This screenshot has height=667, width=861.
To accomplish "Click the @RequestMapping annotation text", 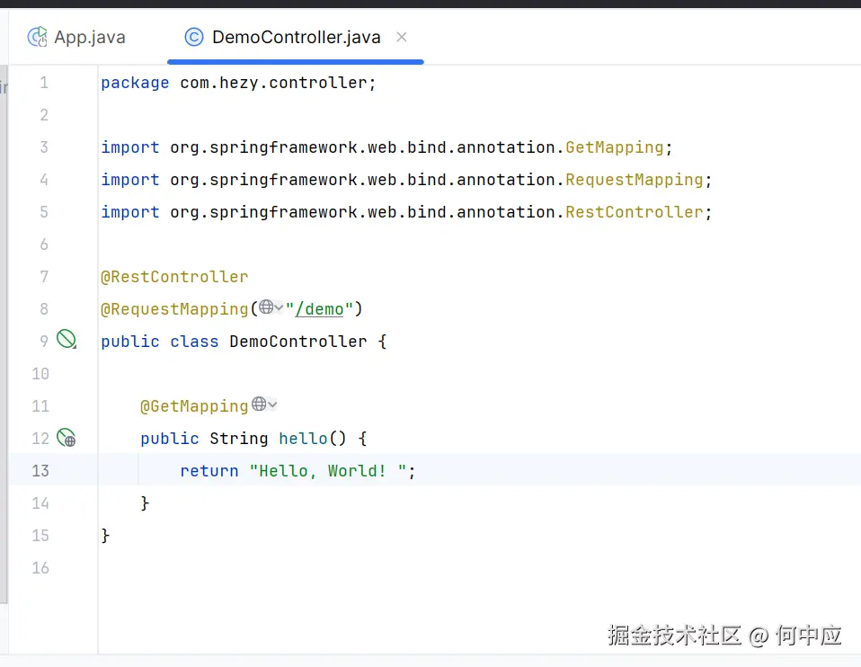I will (174, 309).
